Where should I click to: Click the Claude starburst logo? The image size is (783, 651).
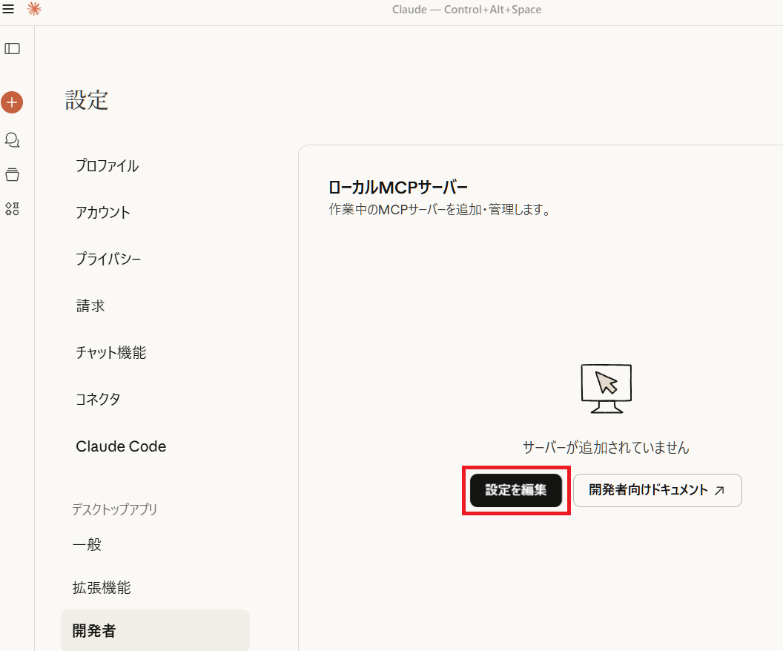[34, 10]
